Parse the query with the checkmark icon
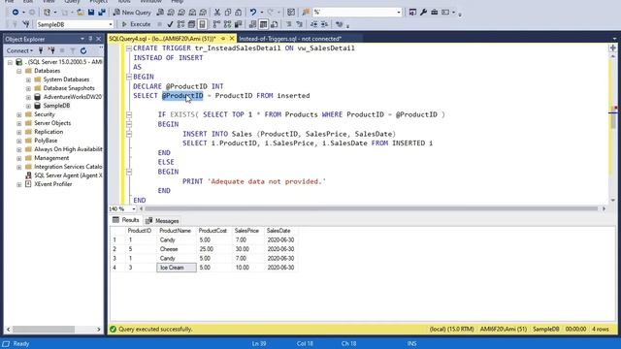 pos(170,24)
